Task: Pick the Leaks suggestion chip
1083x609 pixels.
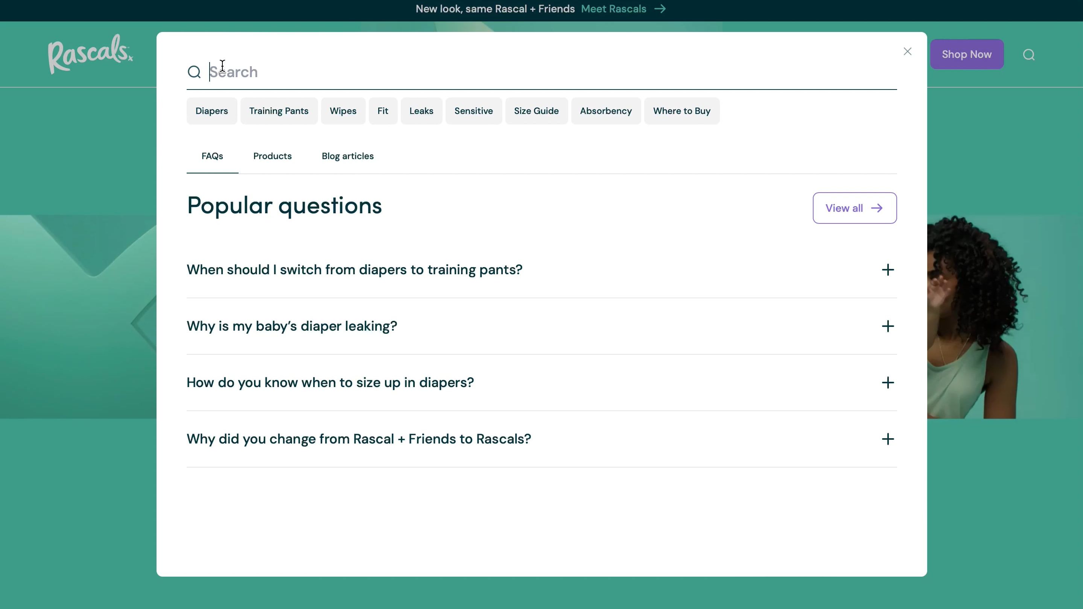Action: 421,111
